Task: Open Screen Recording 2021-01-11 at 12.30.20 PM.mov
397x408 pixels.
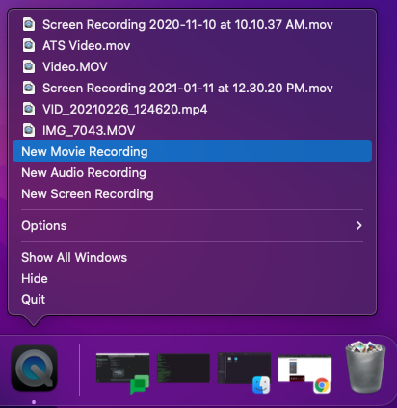Action: (x=192, y=89)
